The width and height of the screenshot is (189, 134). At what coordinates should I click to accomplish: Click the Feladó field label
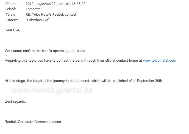click(x=11, y=9)
